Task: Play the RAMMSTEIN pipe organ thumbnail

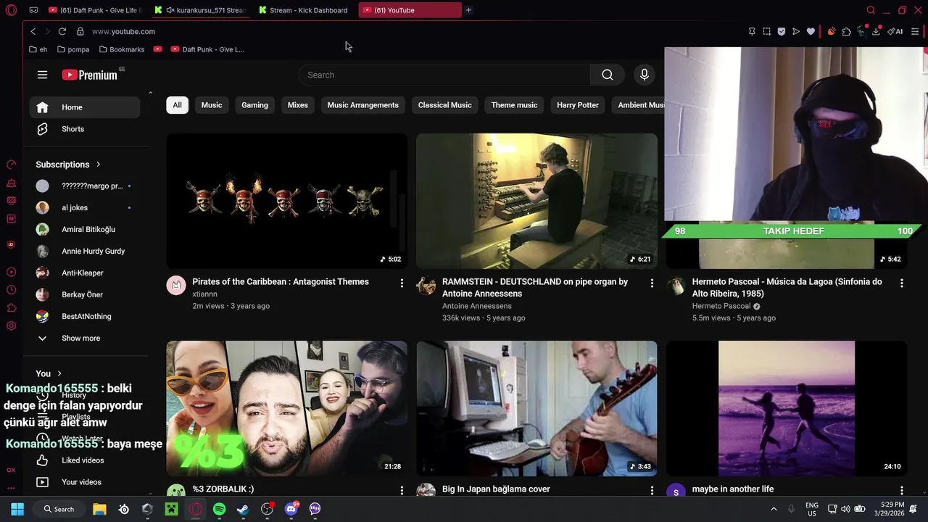Action: click(536, 201)
